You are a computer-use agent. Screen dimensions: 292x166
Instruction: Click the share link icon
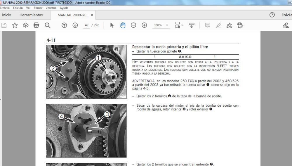pos(286,25)
